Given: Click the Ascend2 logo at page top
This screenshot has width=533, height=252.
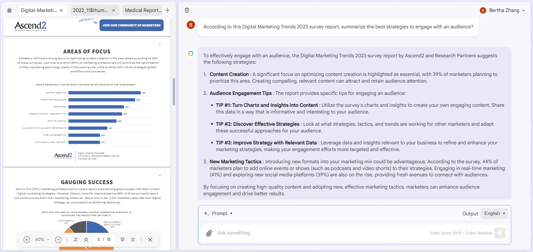Looking at the screenshot, I should coord(30,26).
